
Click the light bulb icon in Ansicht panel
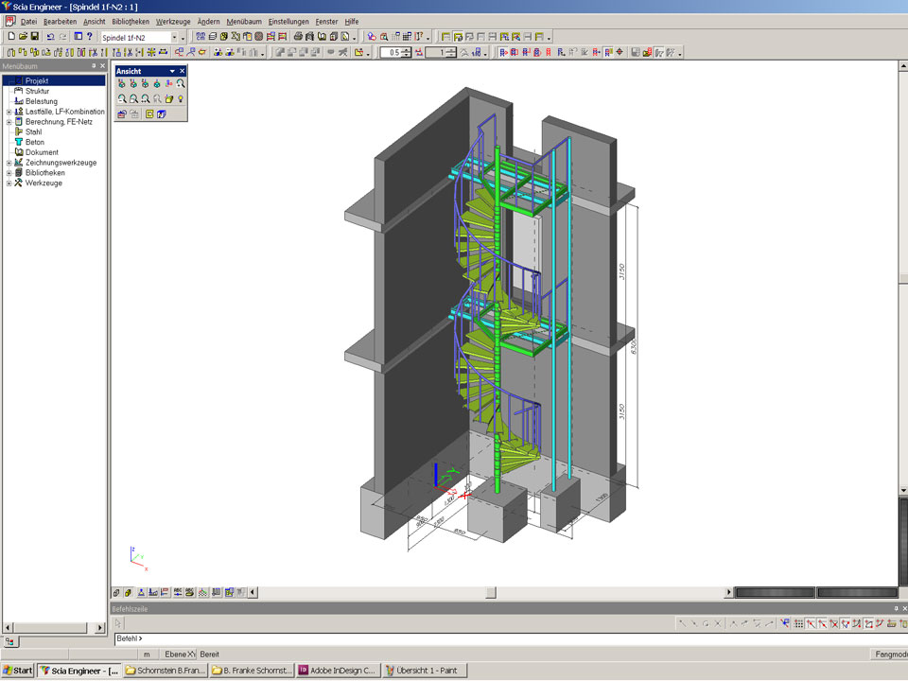[x=180, y=98]
